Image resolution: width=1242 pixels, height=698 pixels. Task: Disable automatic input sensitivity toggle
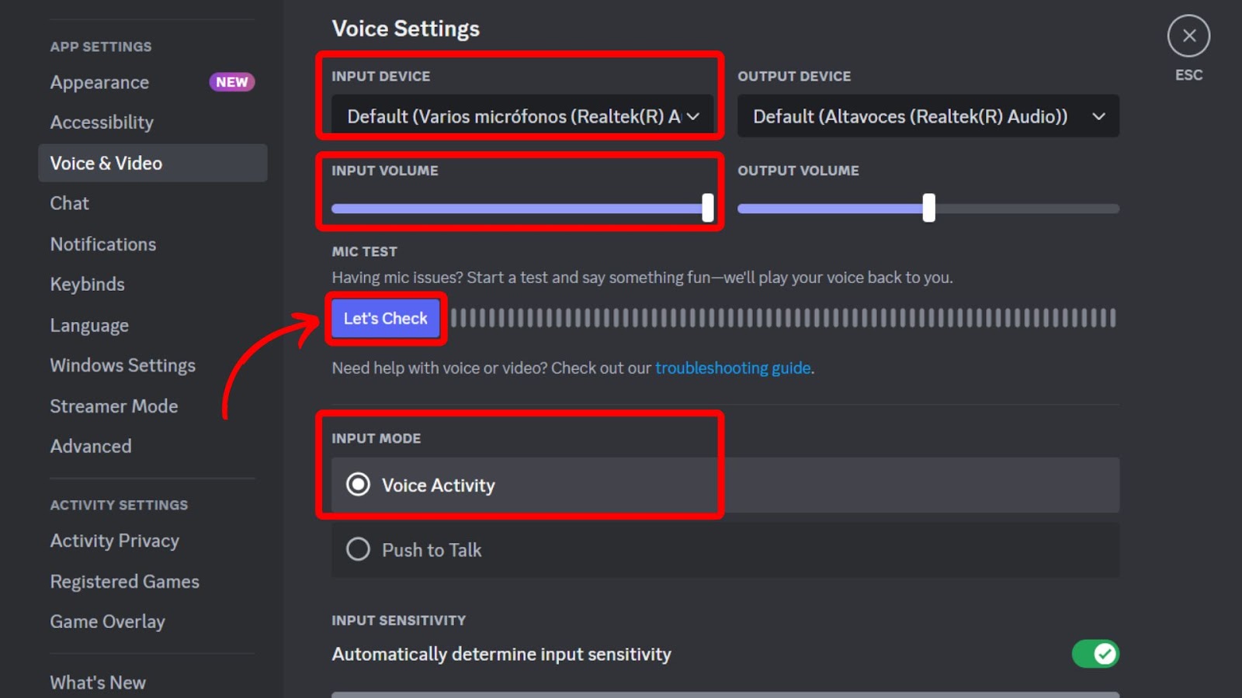1095,654
